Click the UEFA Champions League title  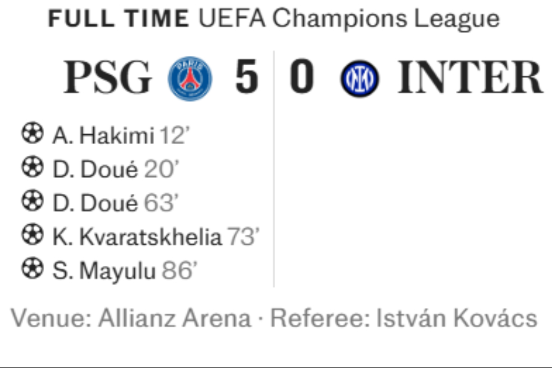(x=349, y=18)
